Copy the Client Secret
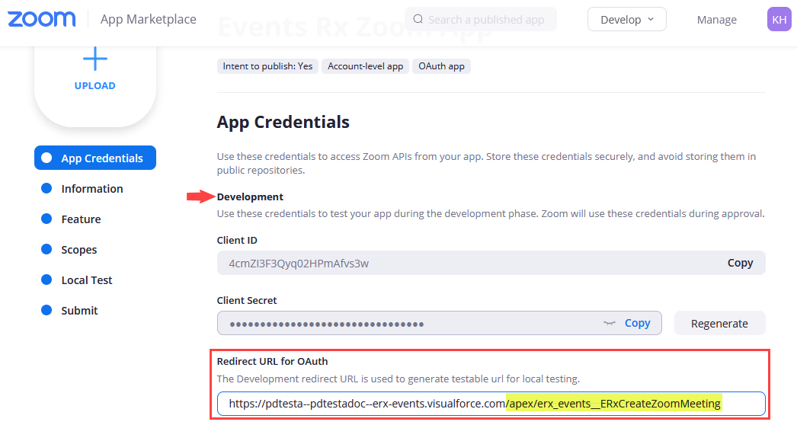 (637, 323)
